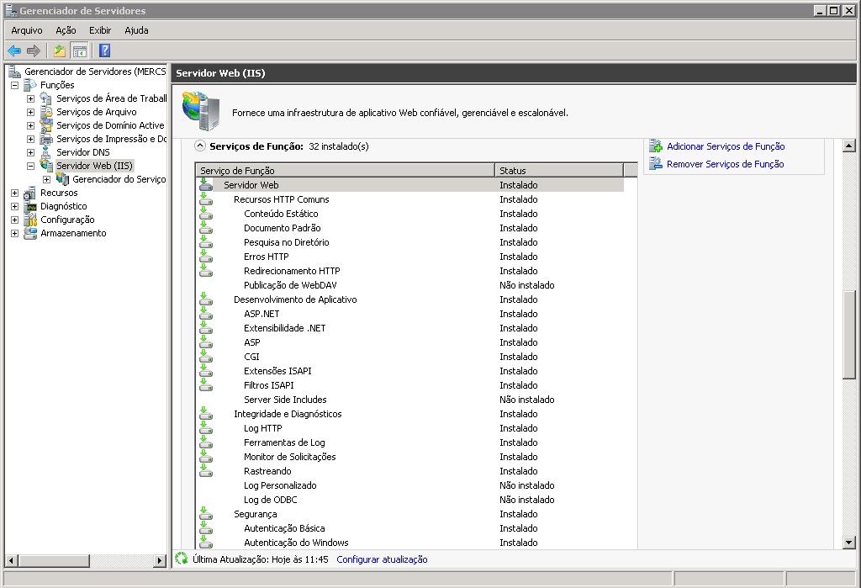Open the Configurar atualização link

382,559
